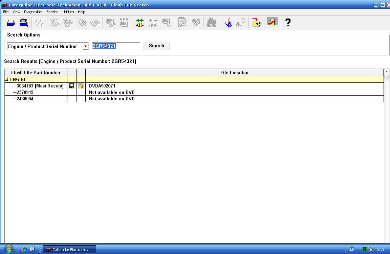Click the question mark Help icon
This screenshot has height=254, width=390.
tap(288, 23)
